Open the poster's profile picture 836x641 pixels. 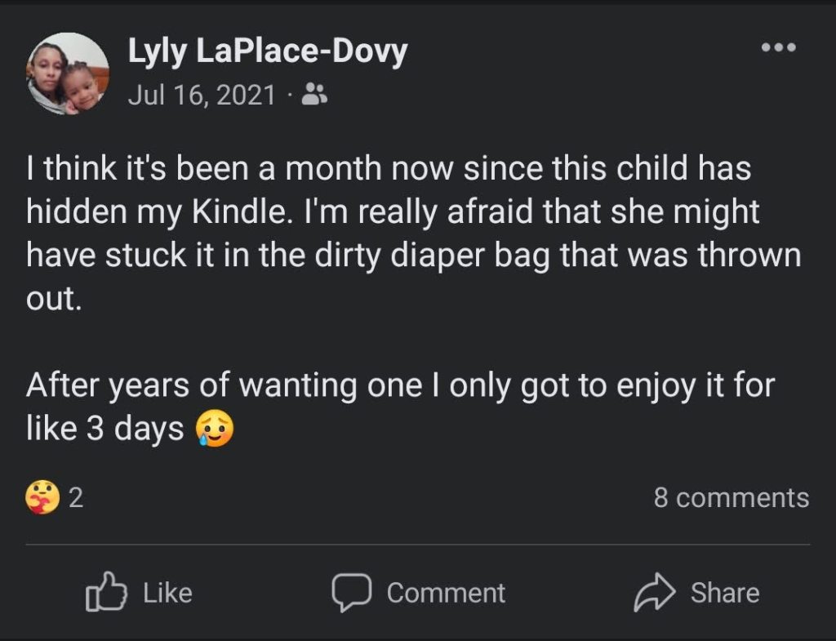[68, 73]
